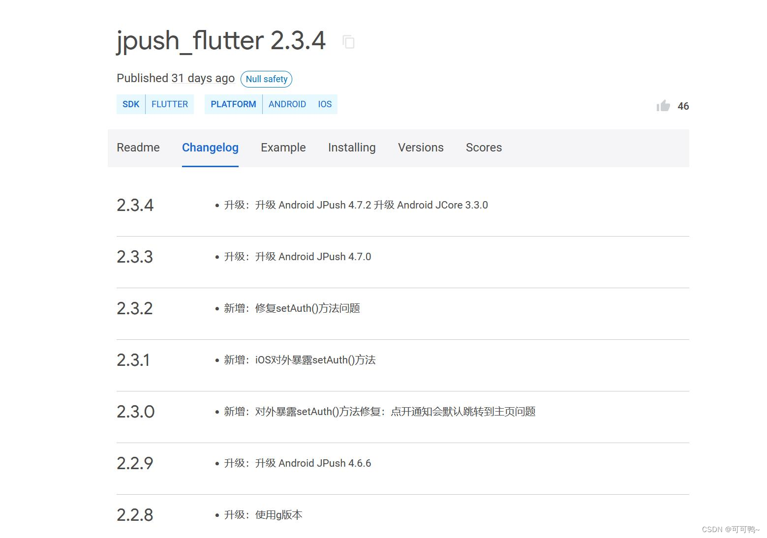Screen dimensions: 767x538
Task: Select the 2.3.4 changelog heading
Action: (135, 205)
